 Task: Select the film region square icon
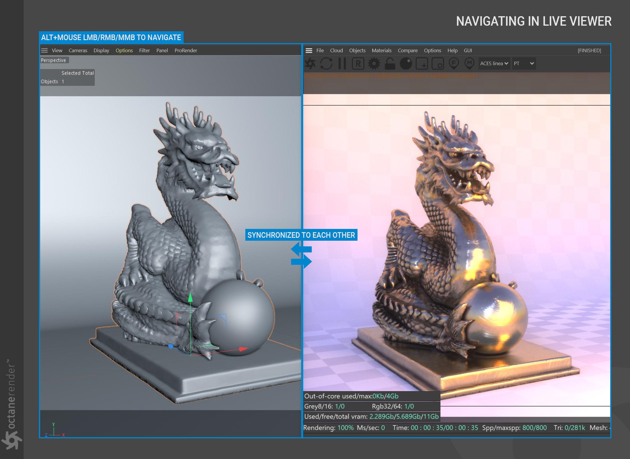click(x=438, y=63)
